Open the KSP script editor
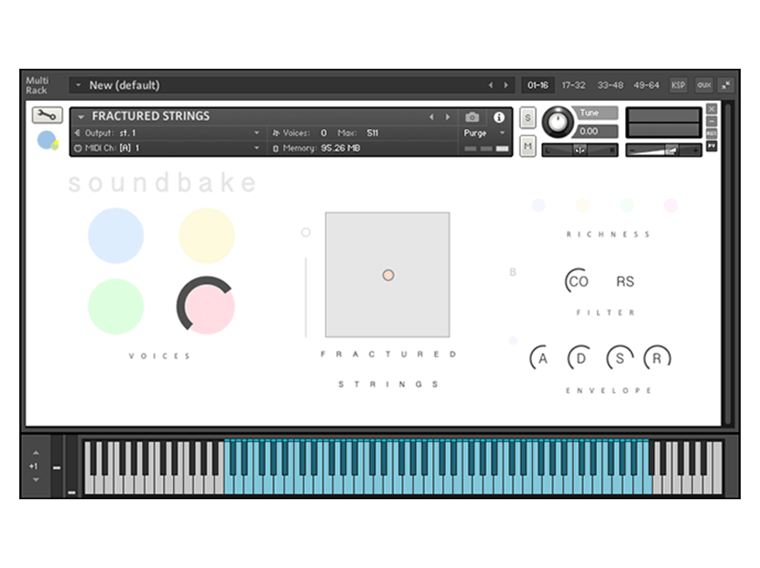Image resolution: width=760 pixels, height=568 pixels. tap(679, 85)
